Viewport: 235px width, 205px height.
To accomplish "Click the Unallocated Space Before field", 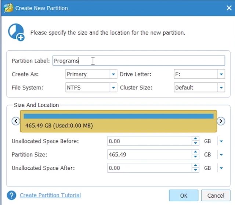I will (149, 141).
